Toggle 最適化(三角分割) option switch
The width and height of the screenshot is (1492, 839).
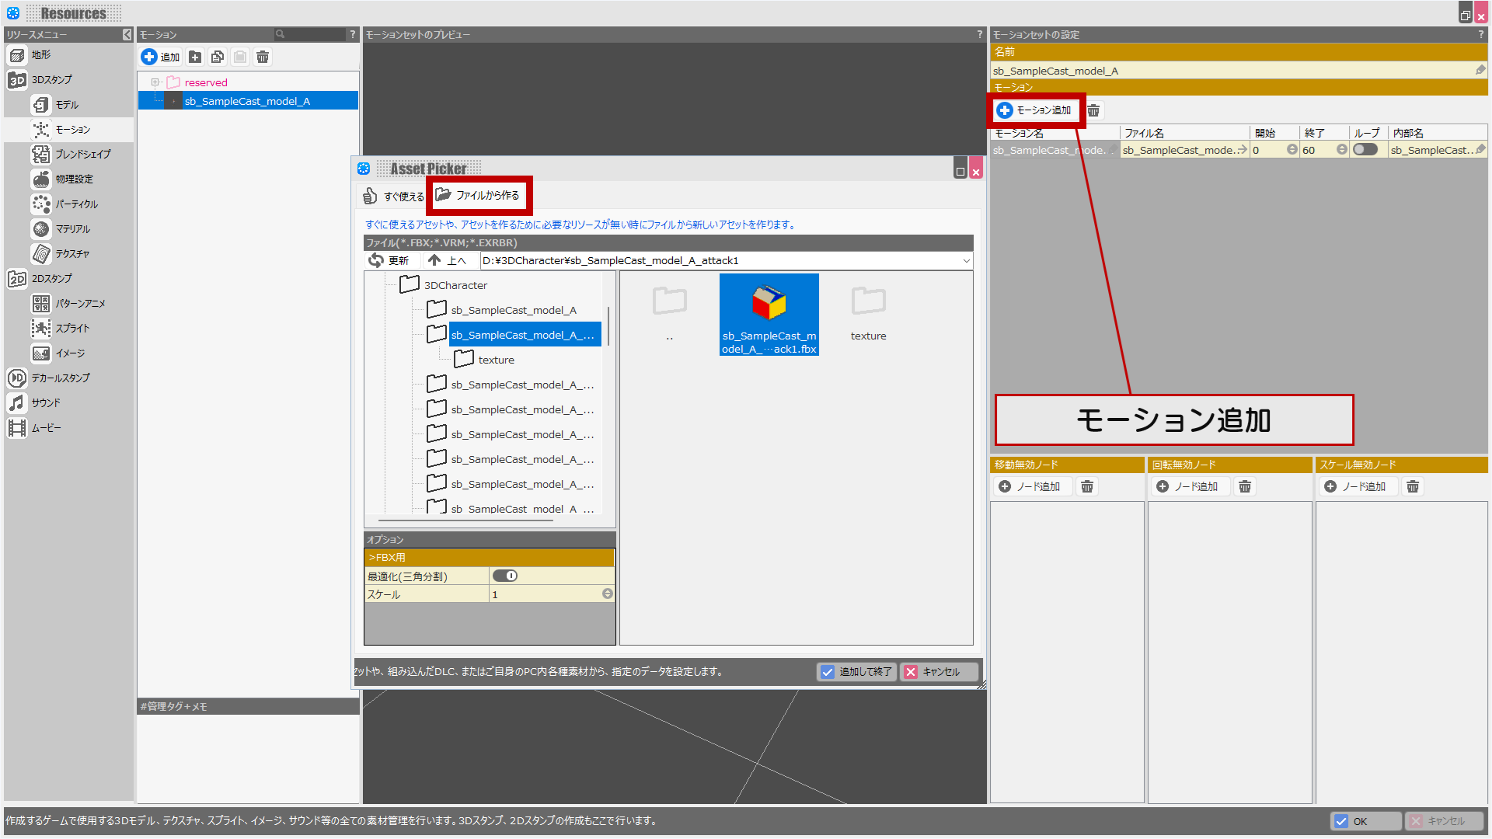click(x=505, y=576)
